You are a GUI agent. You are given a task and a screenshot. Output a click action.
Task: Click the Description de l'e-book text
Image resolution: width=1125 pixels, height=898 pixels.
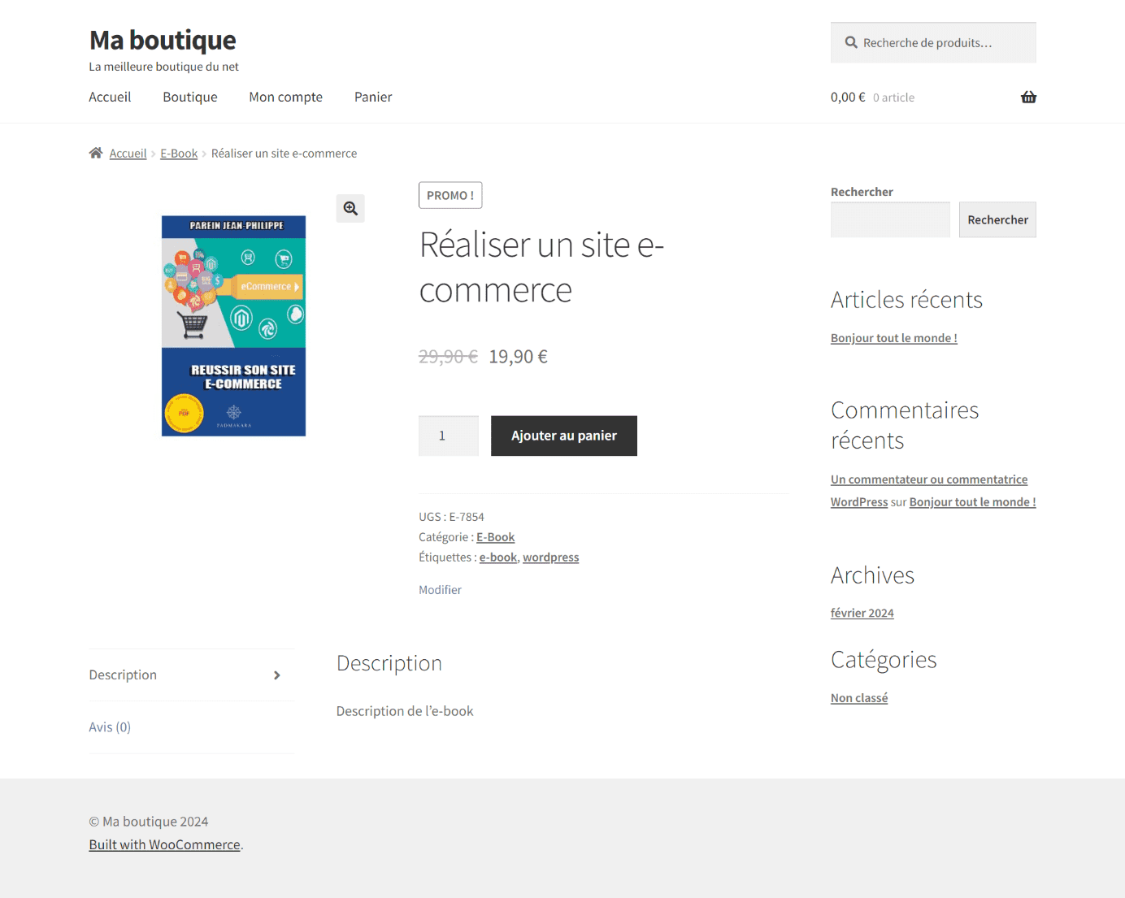[405, 711]
